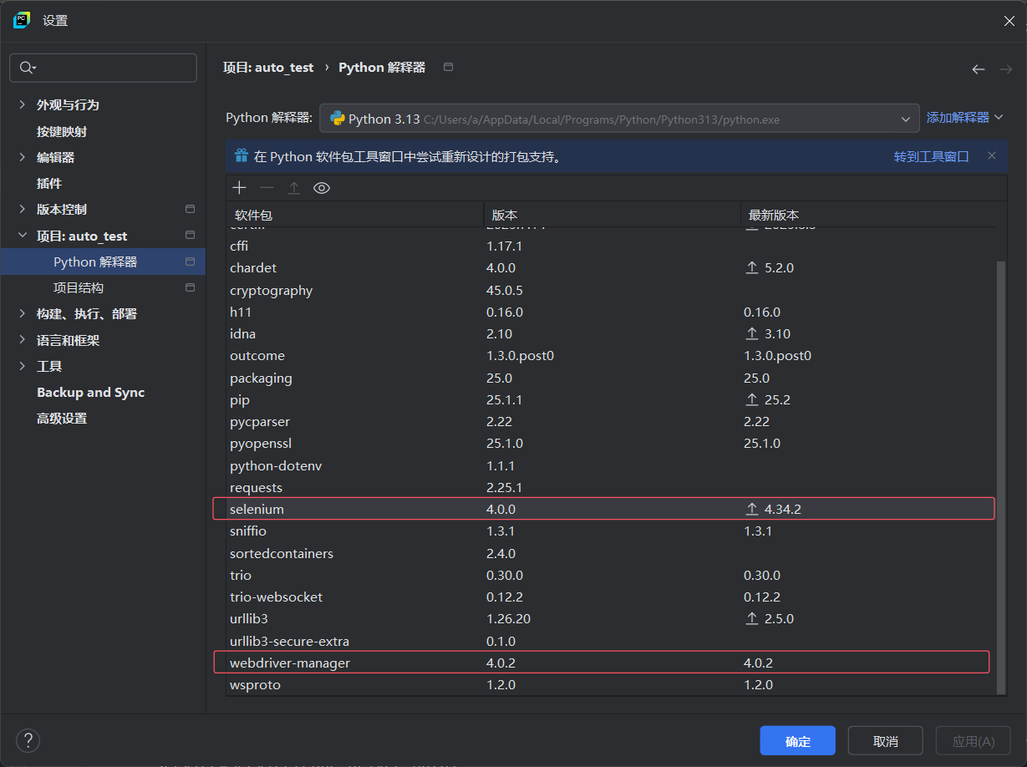Select the pyopenssl package row

611,443
